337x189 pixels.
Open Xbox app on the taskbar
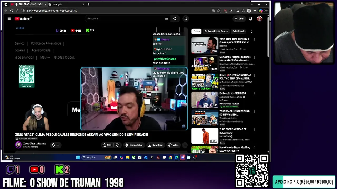coord(134,157)
